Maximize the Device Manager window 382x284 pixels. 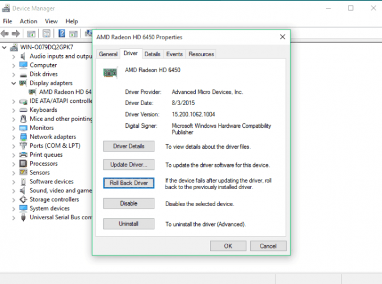tap(351, 9)
